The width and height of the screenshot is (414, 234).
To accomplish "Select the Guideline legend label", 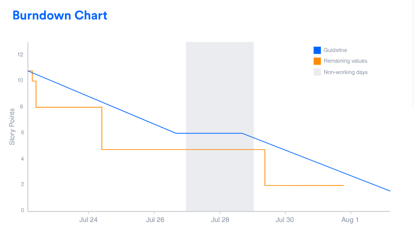I will (335, 50).
